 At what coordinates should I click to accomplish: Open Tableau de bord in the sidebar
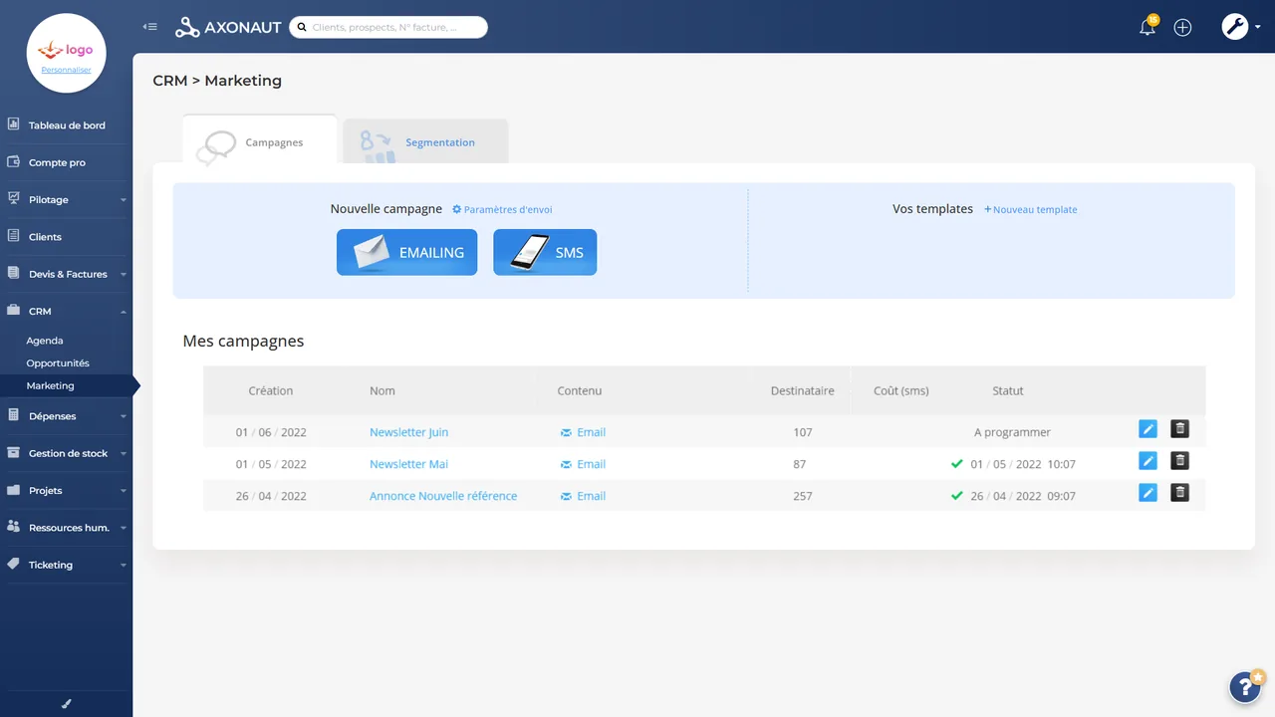66,125
